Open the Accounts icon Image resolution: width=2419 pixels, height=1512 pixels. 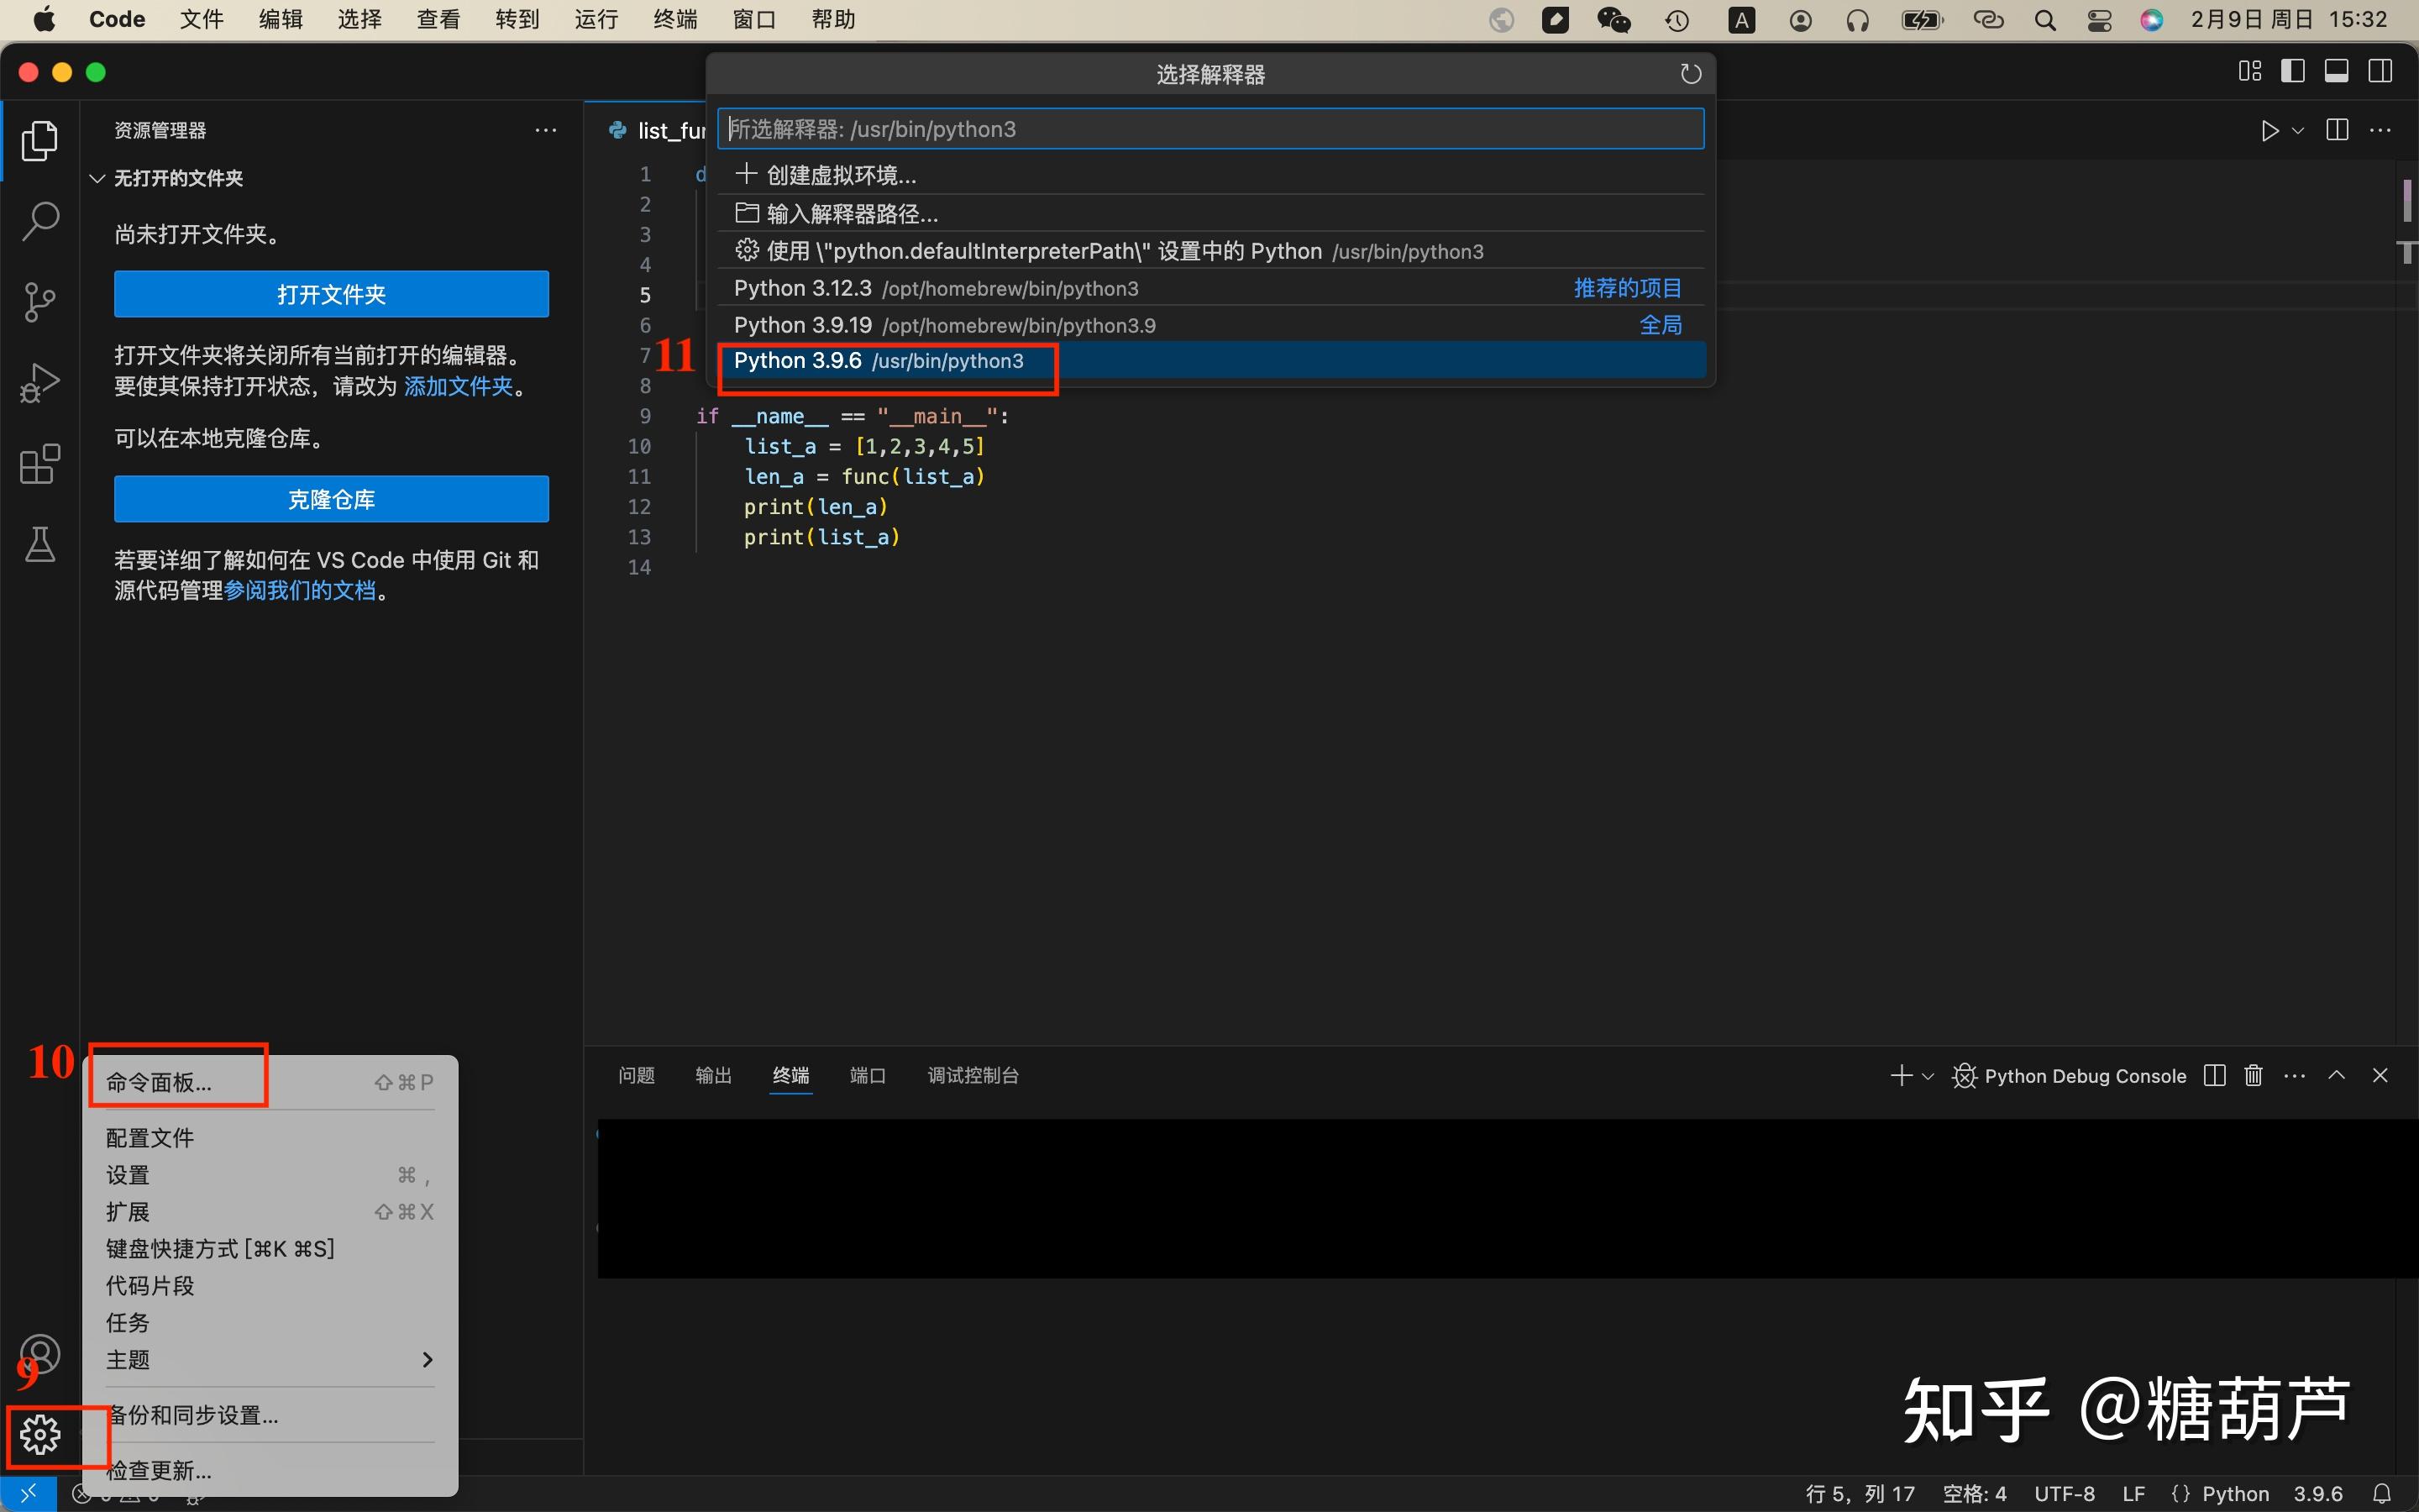(x=40, y=1354)
